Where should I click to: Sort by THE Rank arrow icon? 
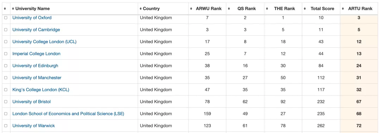267,9
